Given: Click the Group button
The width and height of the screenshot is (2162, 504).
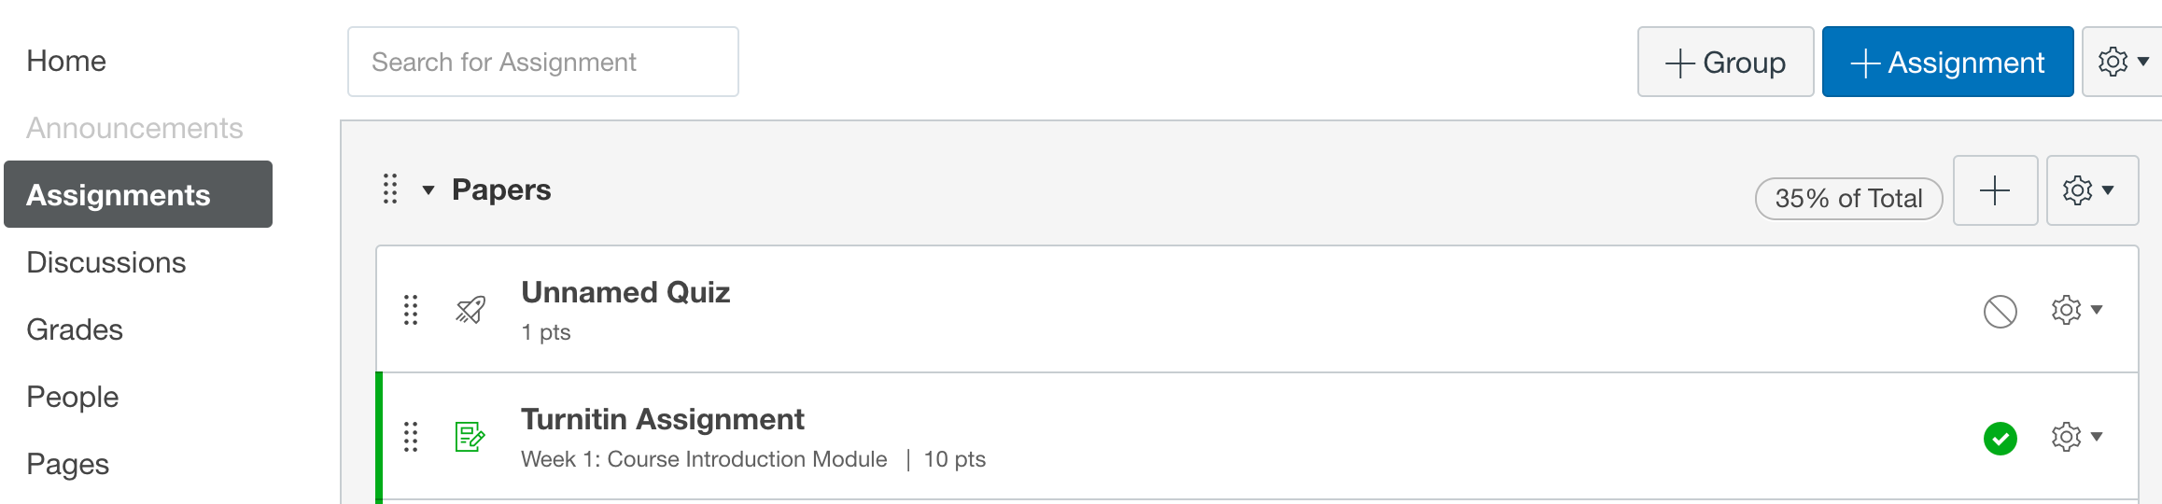Looking at the screenshot, I should coord(1725,62).
